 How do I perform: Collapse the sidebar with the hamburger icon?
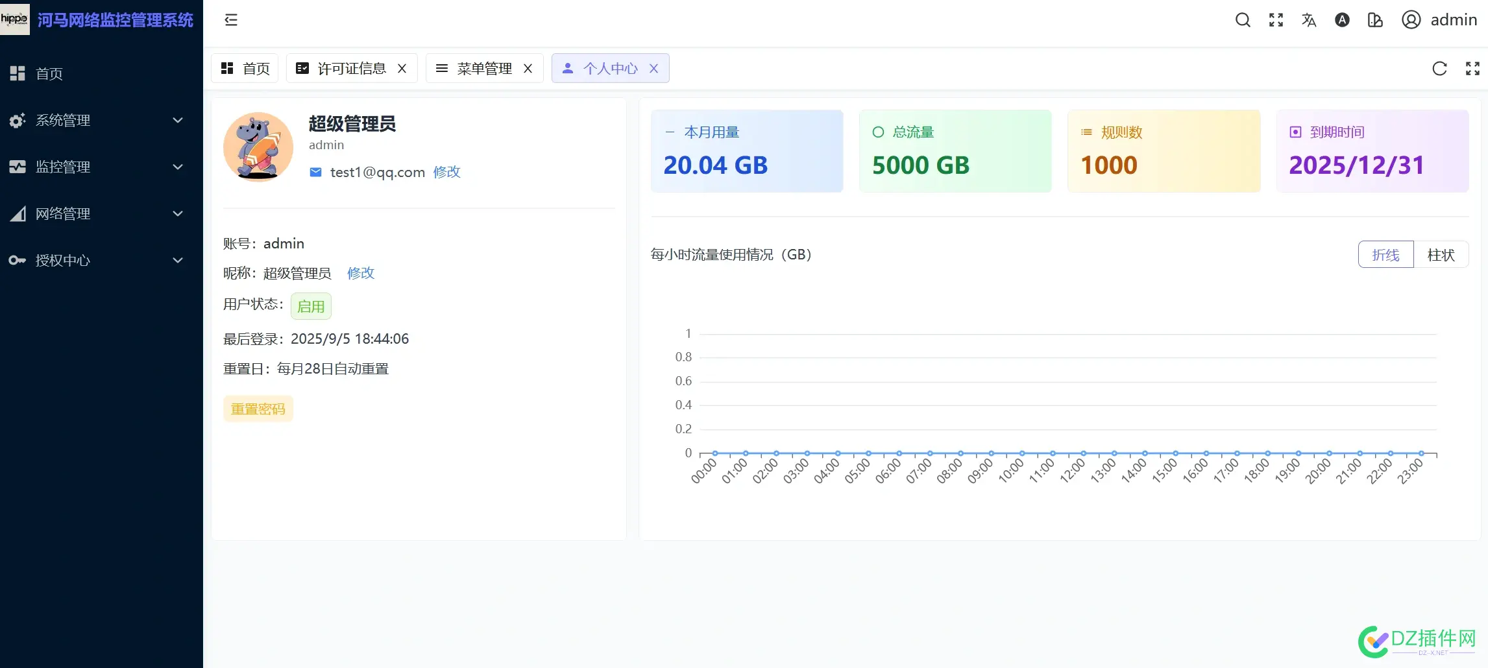click(231, 20)
